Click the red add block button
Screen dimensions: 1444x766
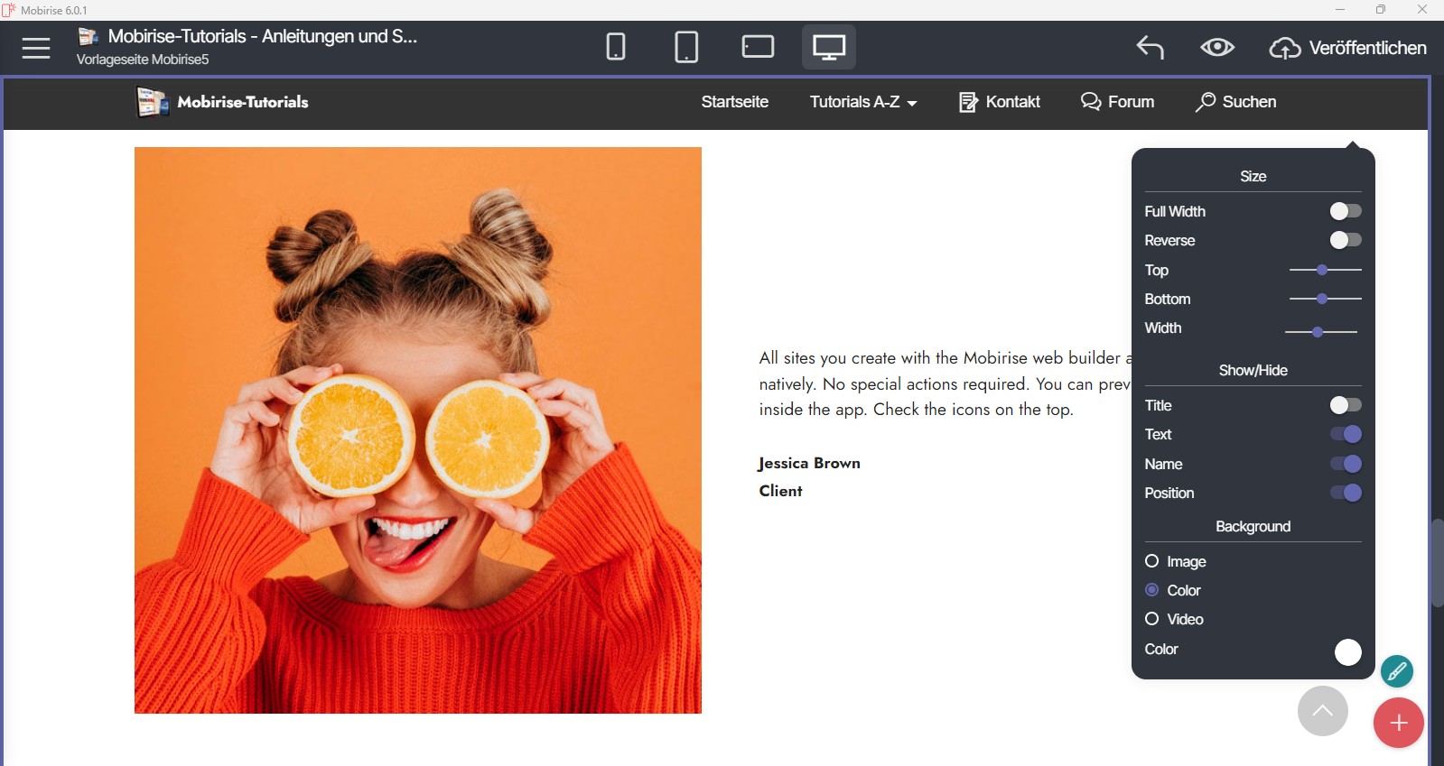(1398, 723)
